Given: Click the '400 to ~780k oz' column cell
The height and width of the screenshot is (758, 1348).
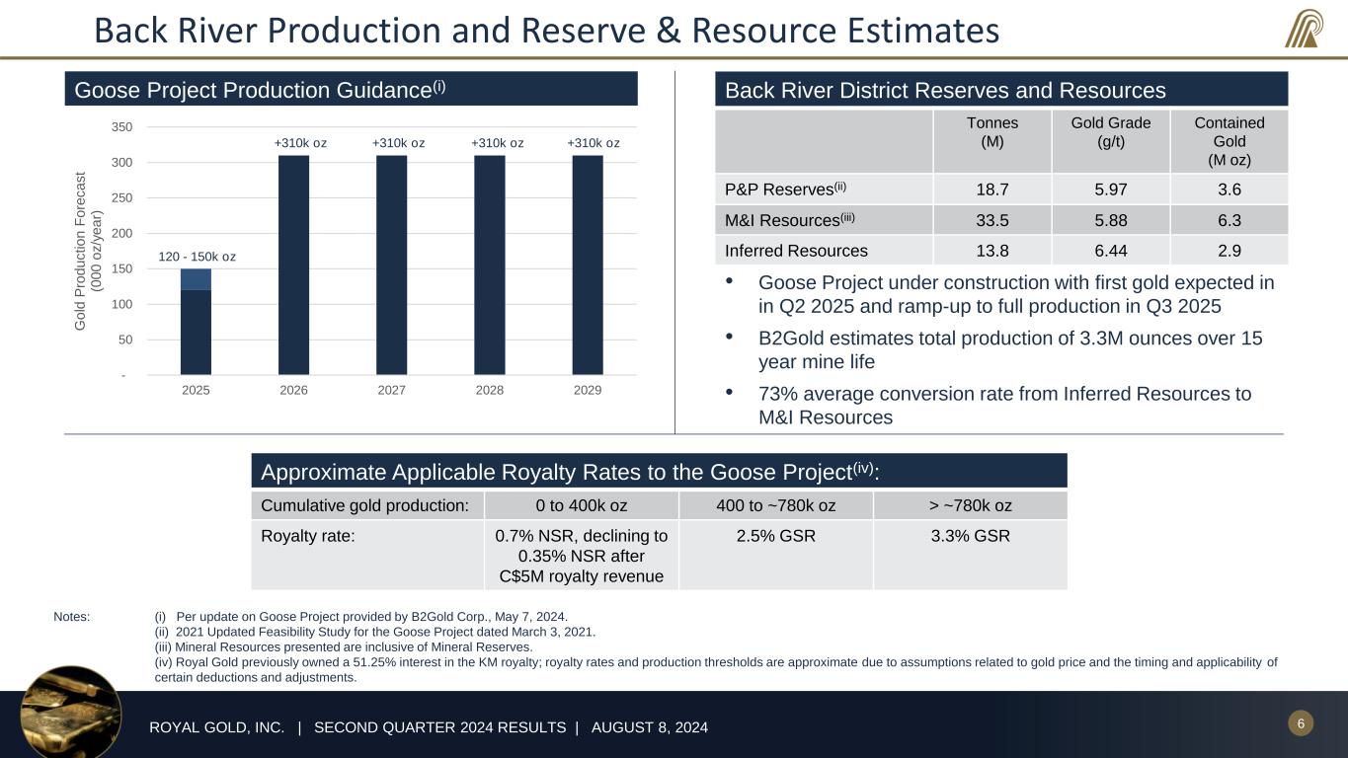Looking at the screenshot, I should (x=775, y=505).
